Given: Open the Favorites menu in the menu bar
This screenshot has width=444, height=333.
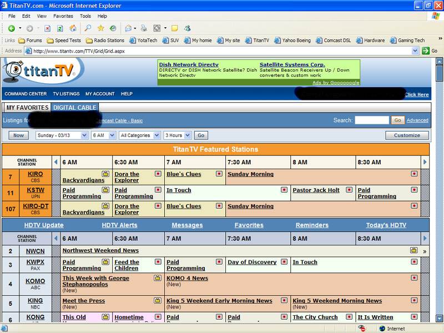Looking at the screenshot, I should click(x=63, y=16).
